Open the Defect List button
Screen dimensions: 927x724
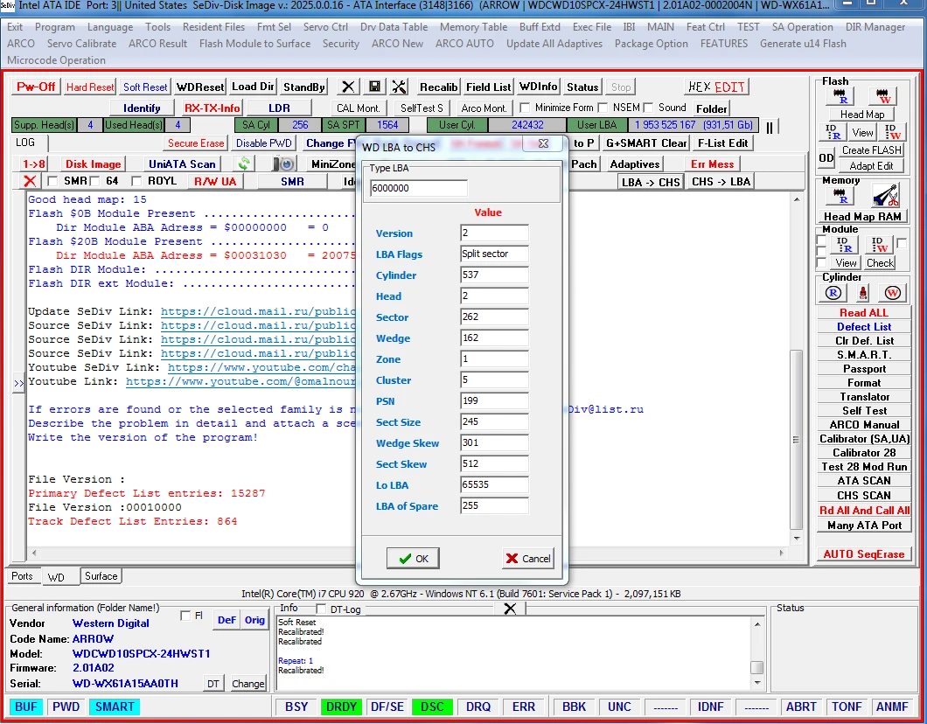click(x=864, y=327)
